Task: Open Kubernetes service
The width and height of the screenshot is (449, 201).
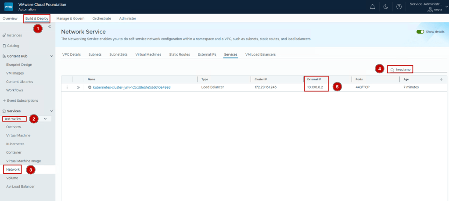Action: point(15,144)
